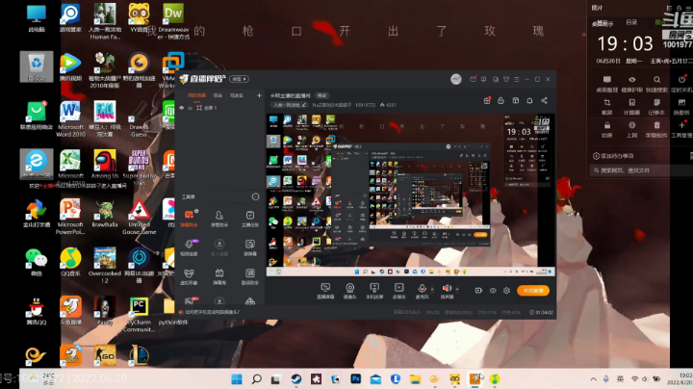Open the share icon in room header
Screen dimensions: 693x389
click(x=544, y=101)
